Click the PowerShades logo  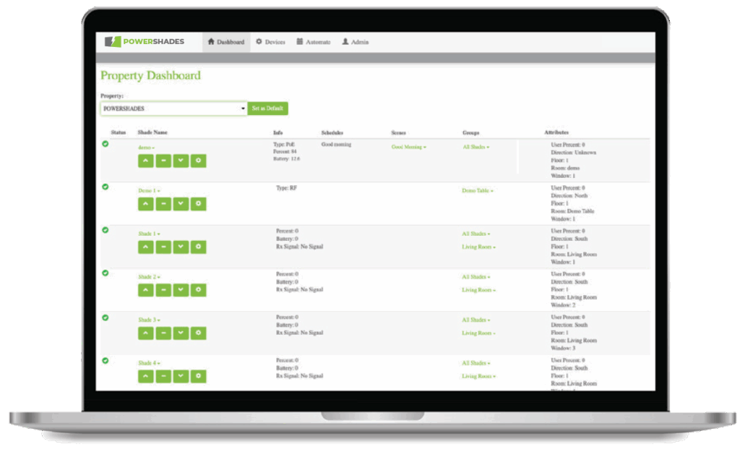145,42
